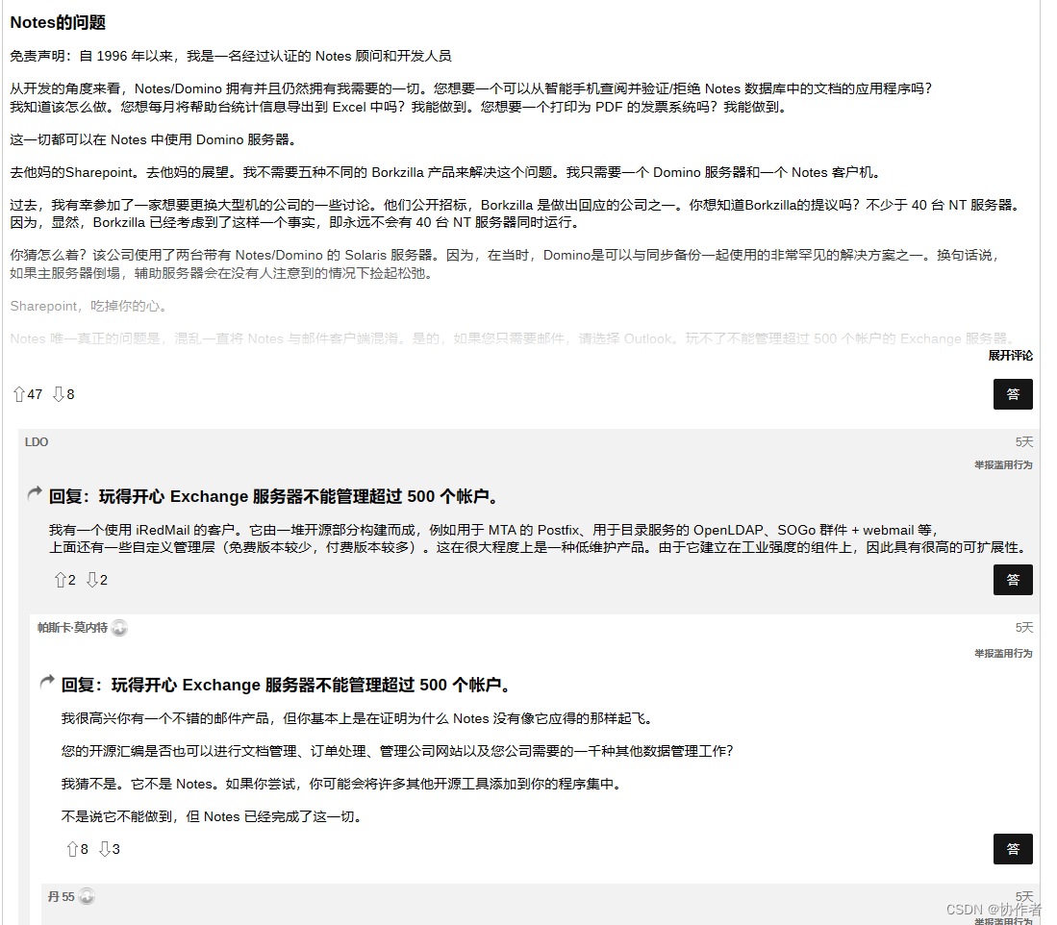
Task: Expand comments via 展开评论 link
Action: click(x=1010, y=355)
